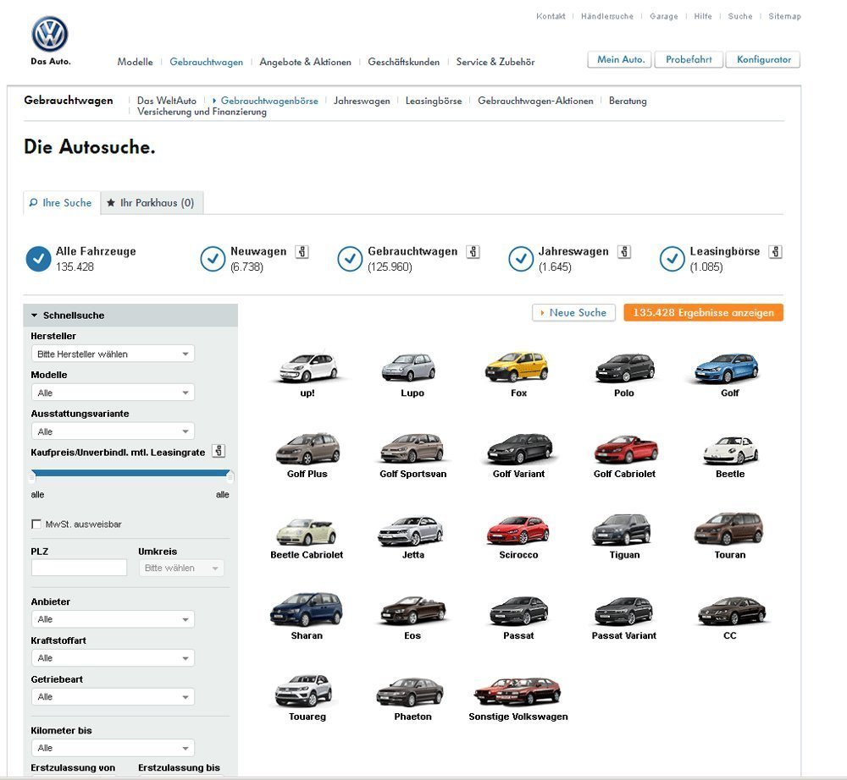Select the white Beetle car image
The height and width of the screenshot is (780, 847).
point(729,450)
